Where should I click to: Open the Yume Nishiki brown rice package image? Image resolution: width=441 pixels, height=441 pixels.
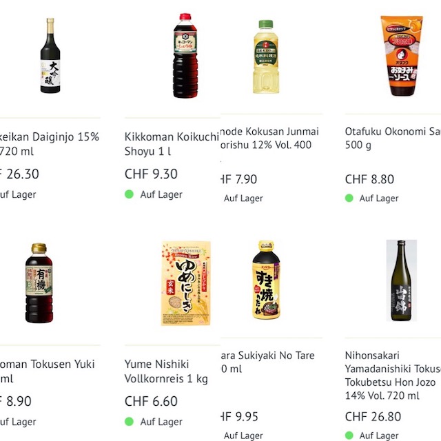pyautogui.click(x=186, y=283)
